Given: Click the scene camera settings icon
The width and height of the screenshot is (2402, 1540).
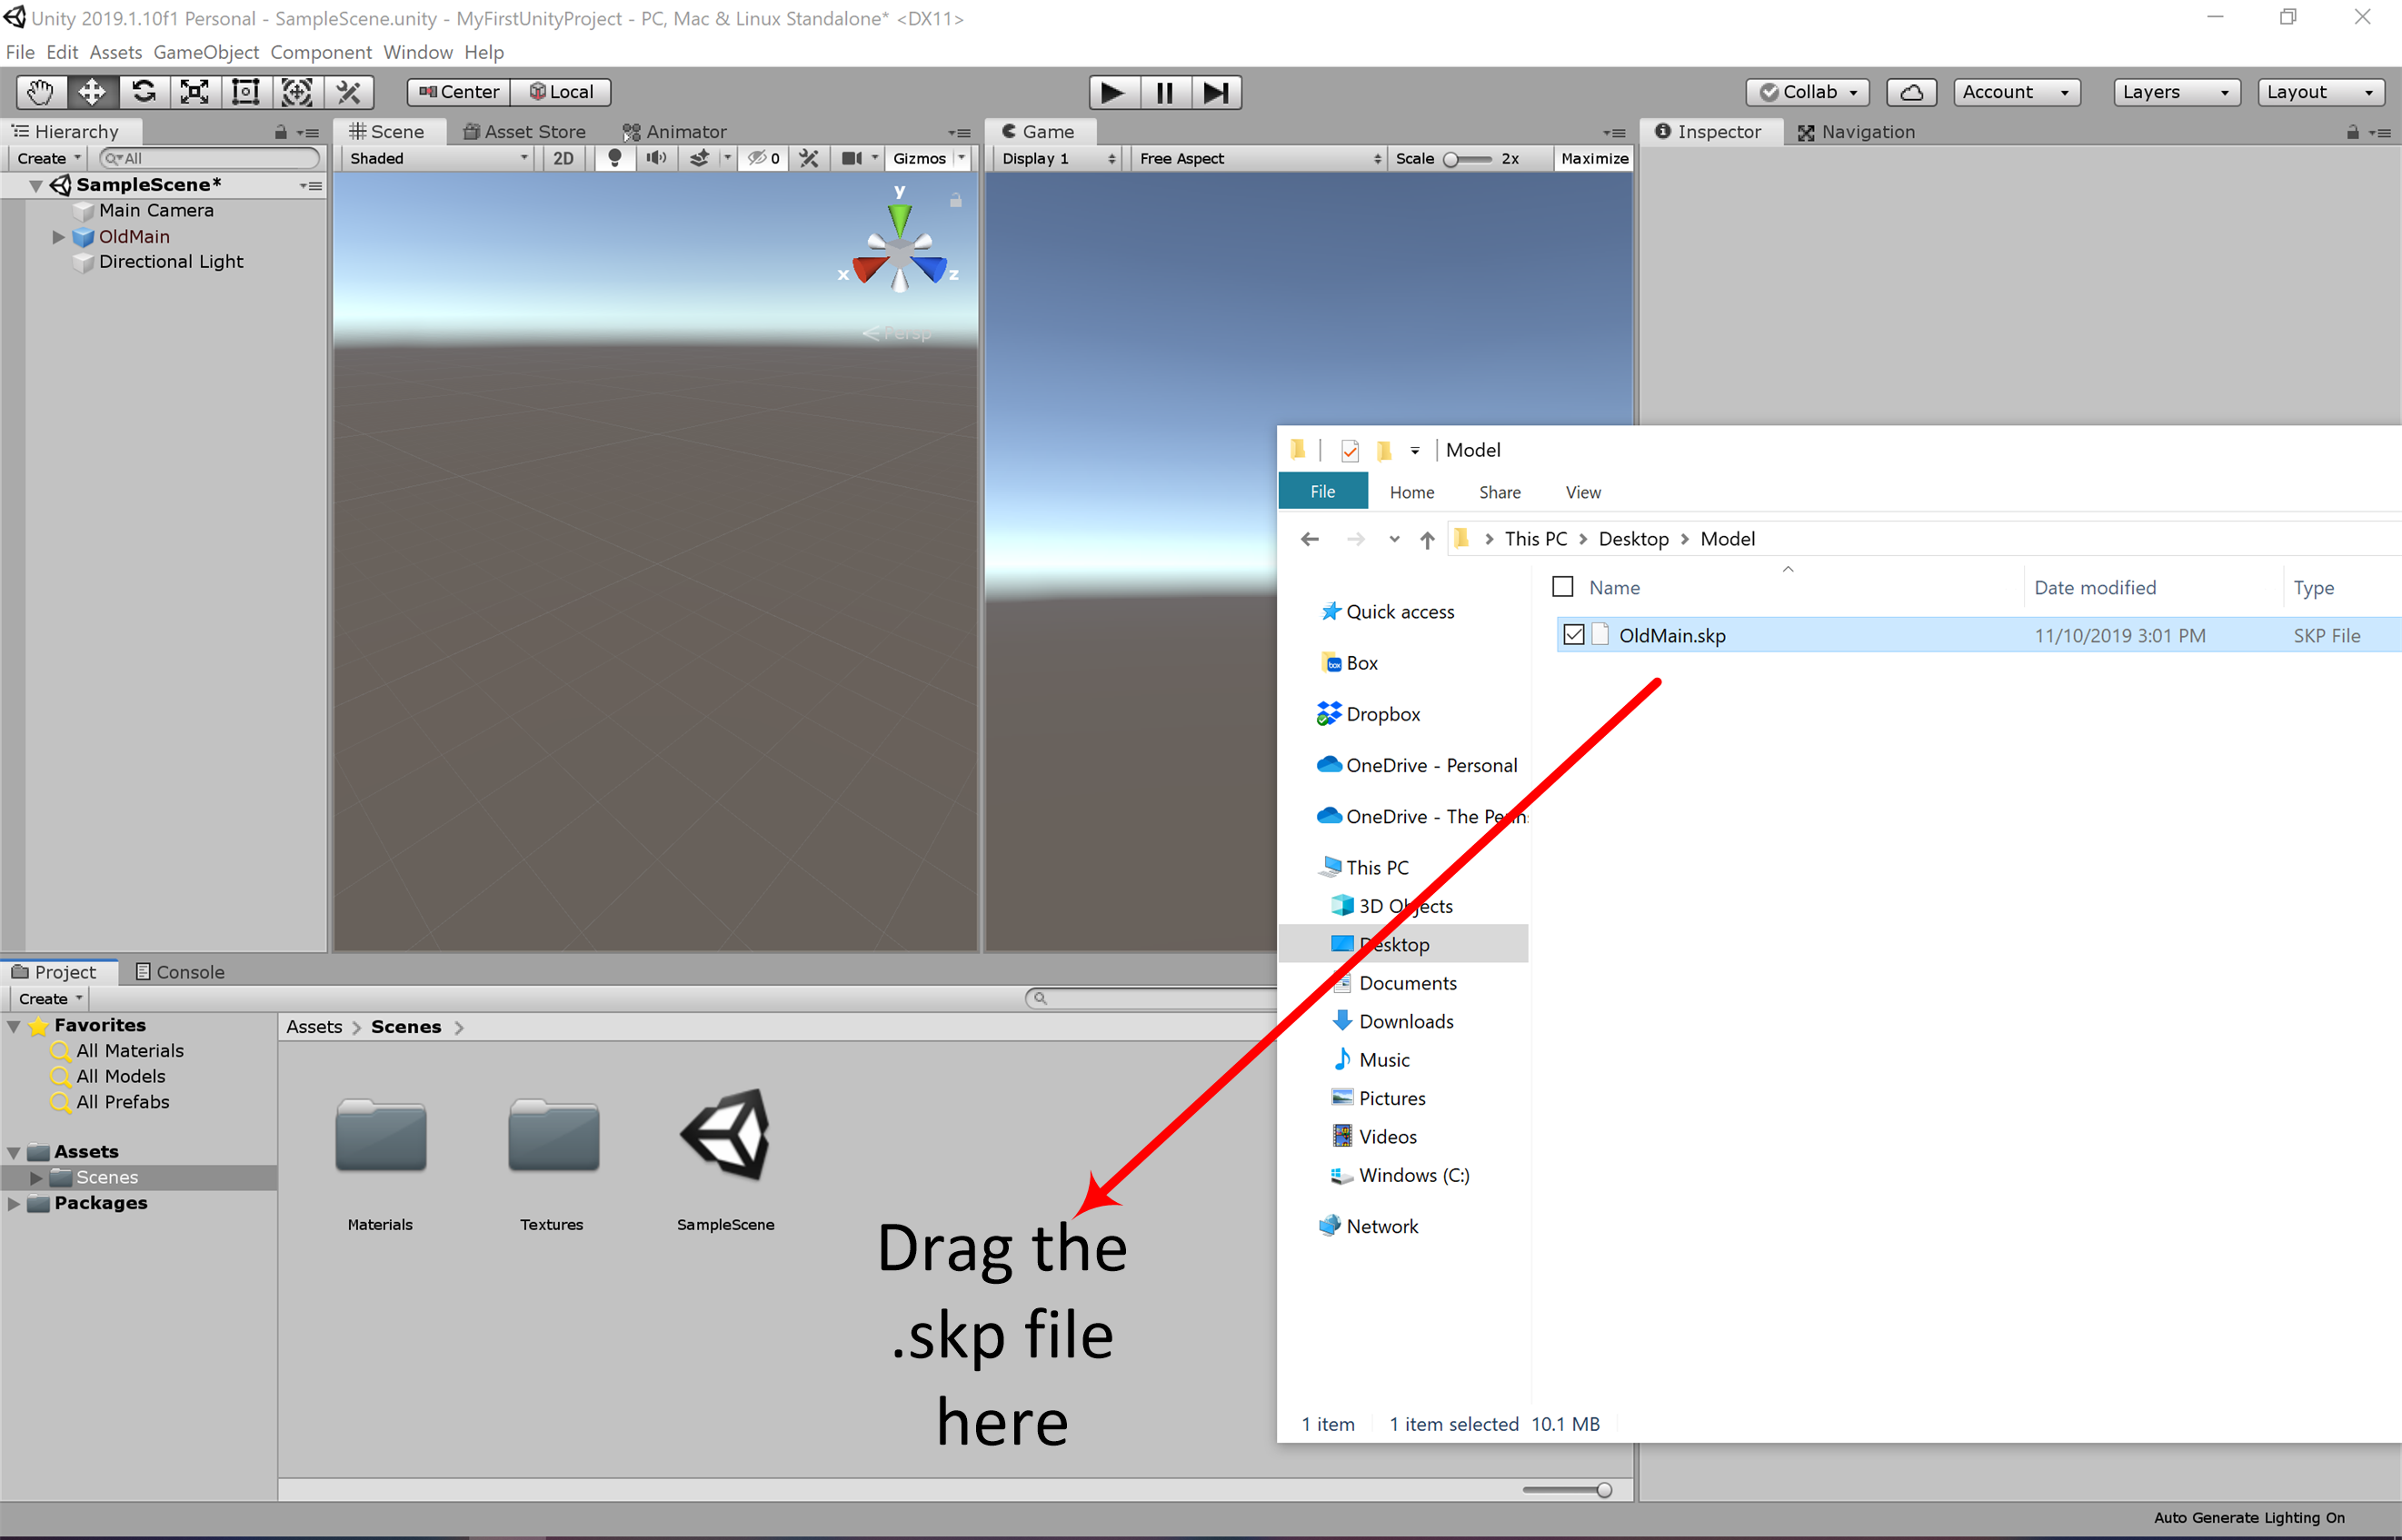Looking at the screenshot, I should [x=852, y=158].
